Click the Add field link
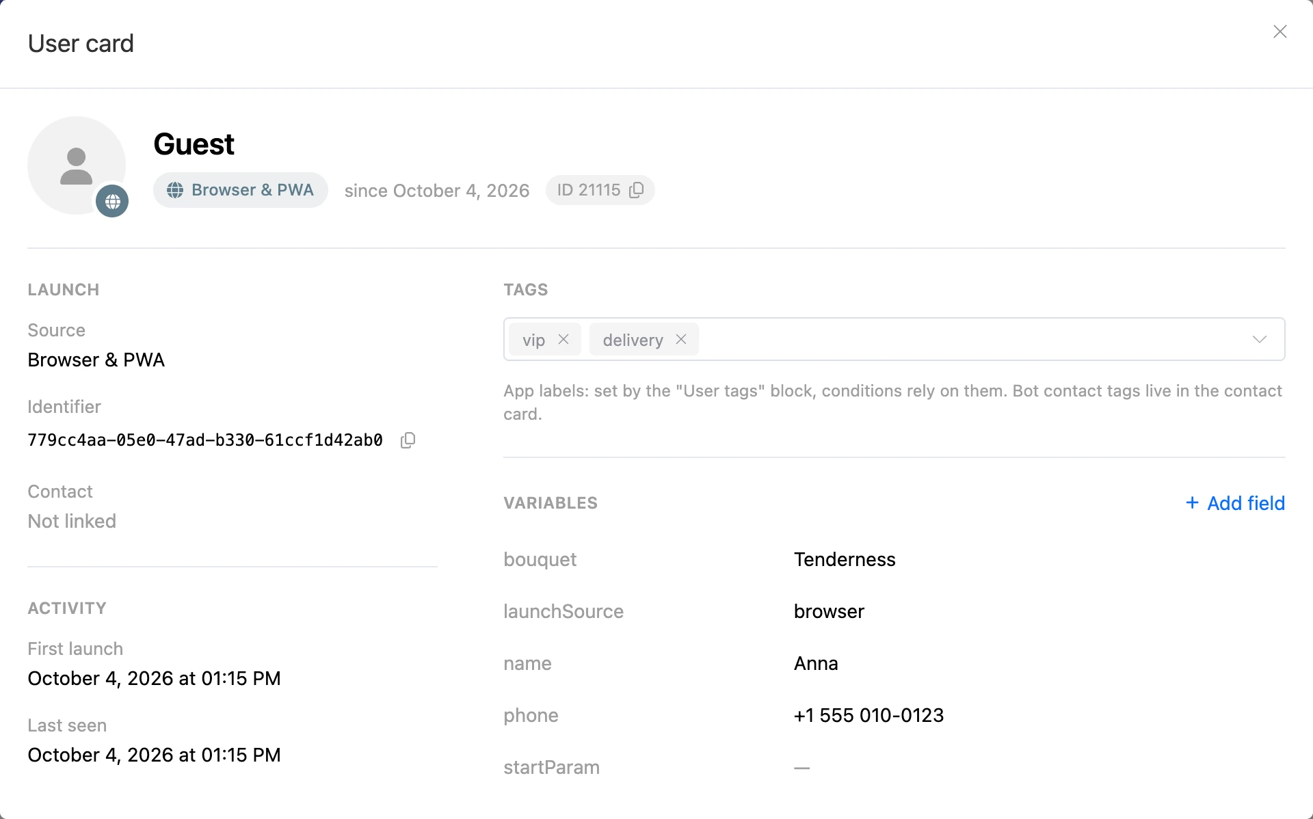1313x819 pixels. tap(1235, 503)
